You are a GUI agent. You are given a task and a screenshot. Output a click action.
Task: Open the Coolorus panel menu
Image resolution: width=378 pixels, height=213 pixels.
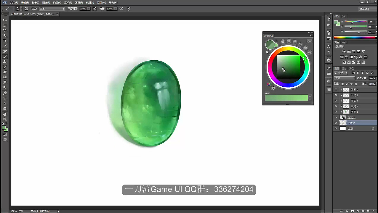(311, 36)
